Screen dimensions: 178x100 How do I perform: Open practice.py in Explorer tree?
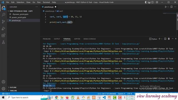[x=16, y=21]
